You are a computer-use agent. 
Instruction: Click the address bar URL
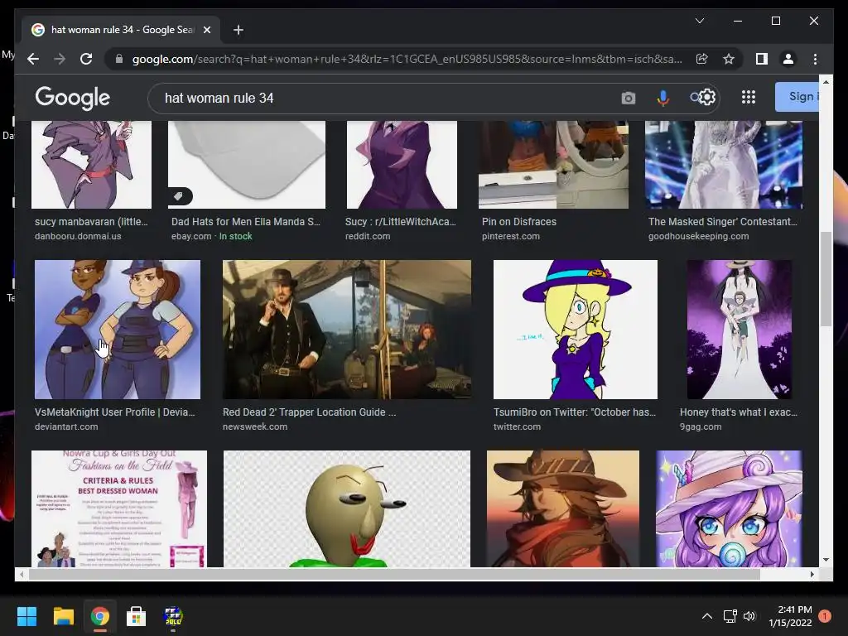407,59
